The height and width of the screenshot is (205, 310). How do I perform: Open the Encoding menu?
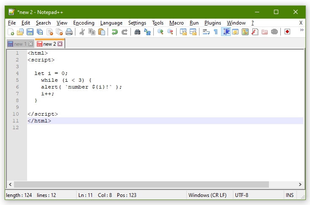coord(84,23)
